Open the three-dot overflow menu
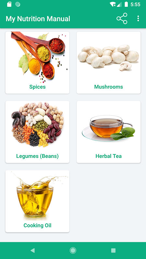Image resolution: width=146 pixels, height=259 pixels. tap(138, 18)
